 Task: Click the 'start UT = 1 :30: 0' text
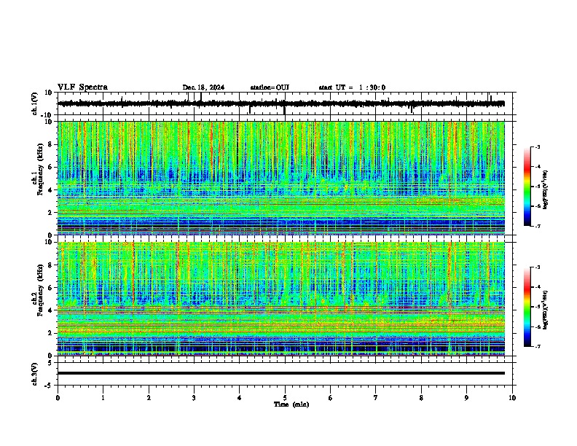(x=352, y=87)
